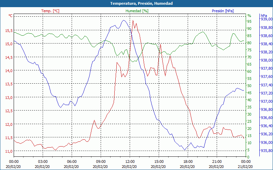
Task: Click the 35 humidity axis value
Action: coord(249,107)
